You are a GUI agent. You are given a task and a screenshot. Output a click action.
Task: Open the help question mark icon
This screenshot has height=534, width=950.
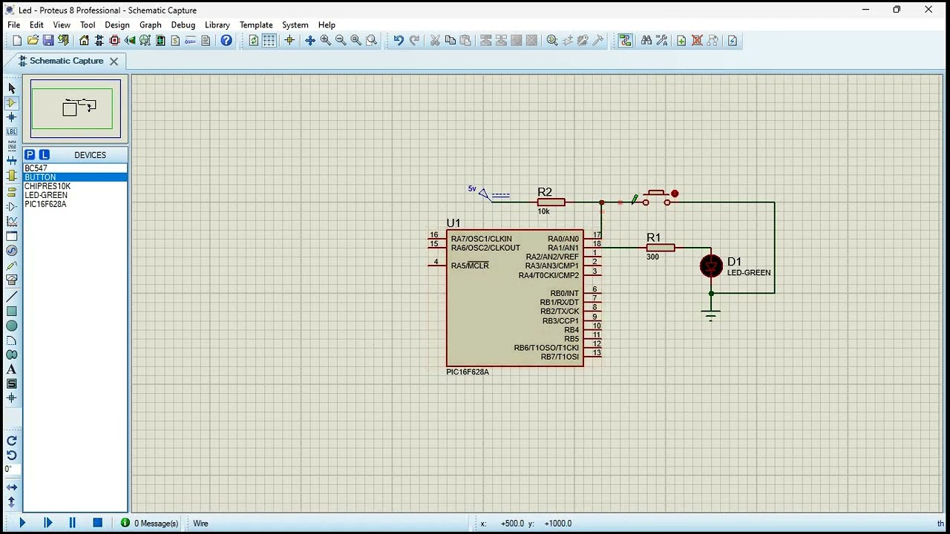226,41
